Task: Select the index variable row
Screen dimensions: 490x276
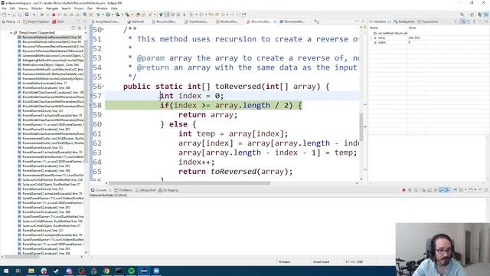Action: [x=428, y=42]
